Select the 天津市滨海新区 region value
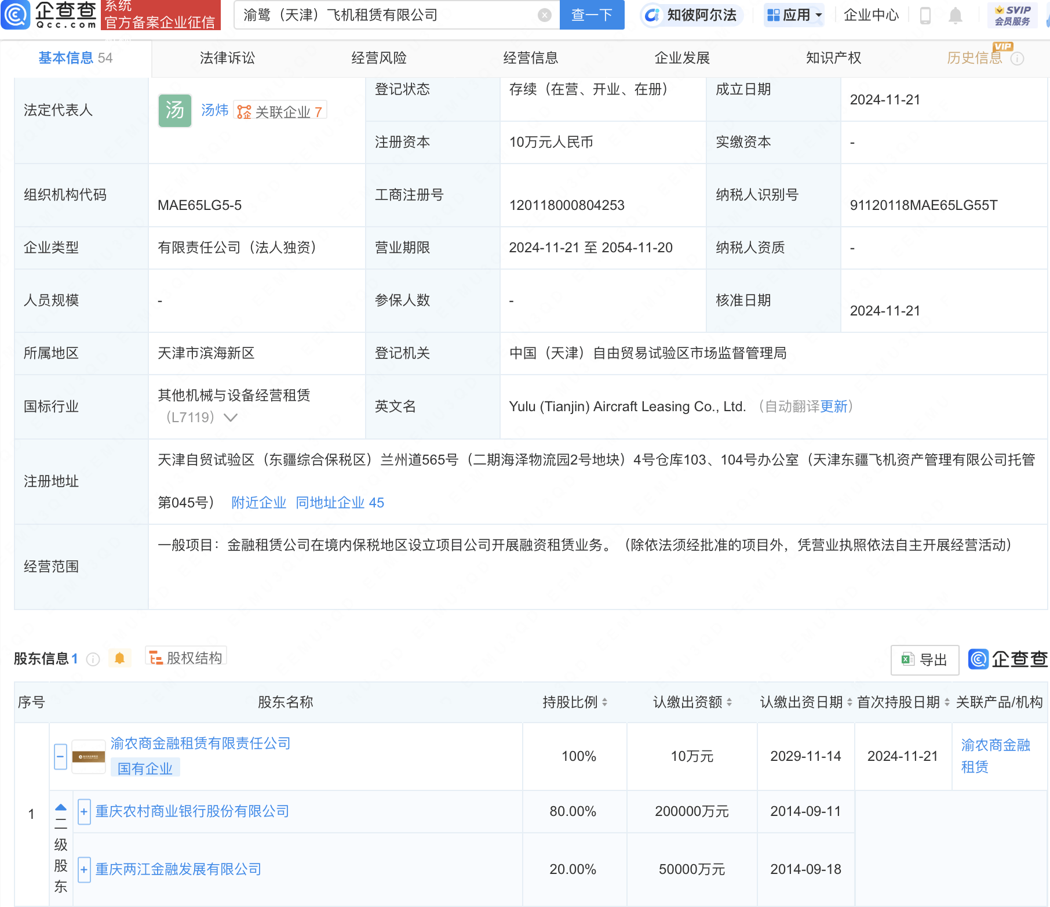The image size is (1050, 907). point(206,353)
